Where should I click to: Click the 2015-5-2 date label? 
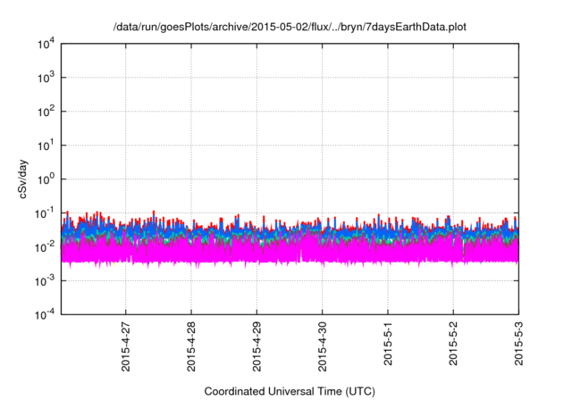tap(453, 344)
